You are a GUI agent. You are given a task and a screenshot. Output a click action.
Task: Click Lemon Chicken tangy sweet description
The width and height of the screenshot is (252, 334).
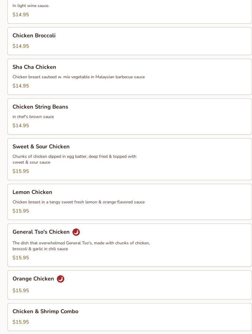[79, 202]
